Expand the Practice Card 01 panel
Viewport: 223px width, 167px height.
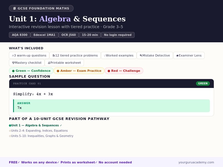point(111,83)
